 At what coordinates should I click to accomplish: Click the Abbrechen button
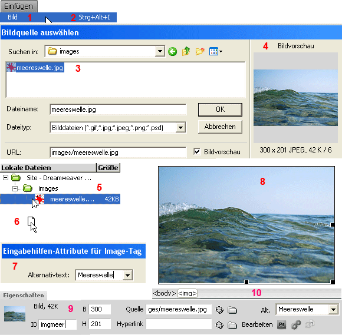[220, 127]
